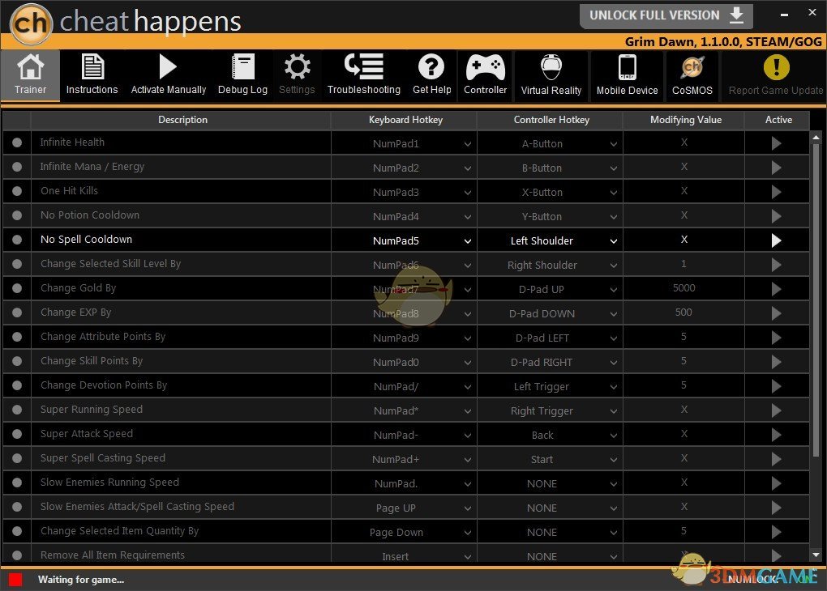Edit the Change EXP By value 500
Viewport: 827px width, 591px height.
[683, 313]
